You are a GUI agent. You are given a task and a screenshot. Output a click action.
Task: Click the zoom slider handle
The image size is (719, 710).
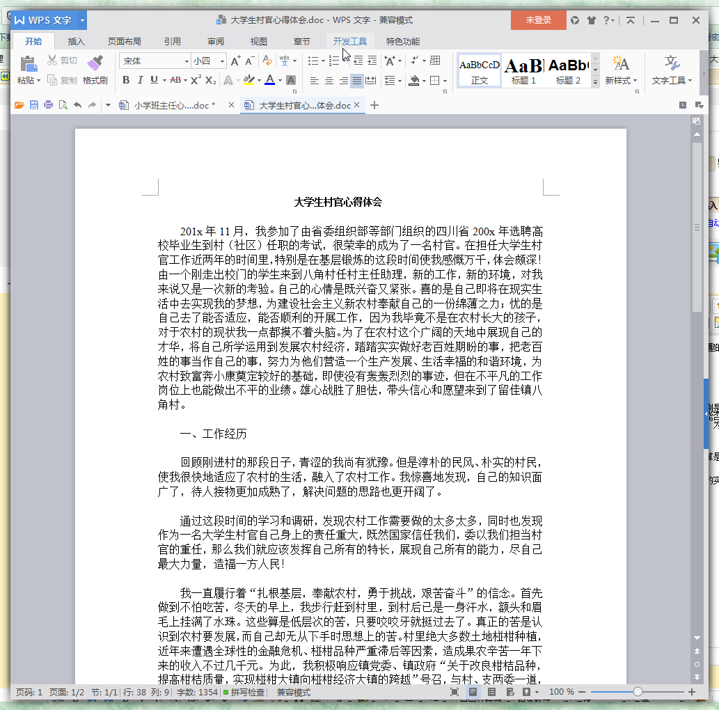(x=638, y=692)
